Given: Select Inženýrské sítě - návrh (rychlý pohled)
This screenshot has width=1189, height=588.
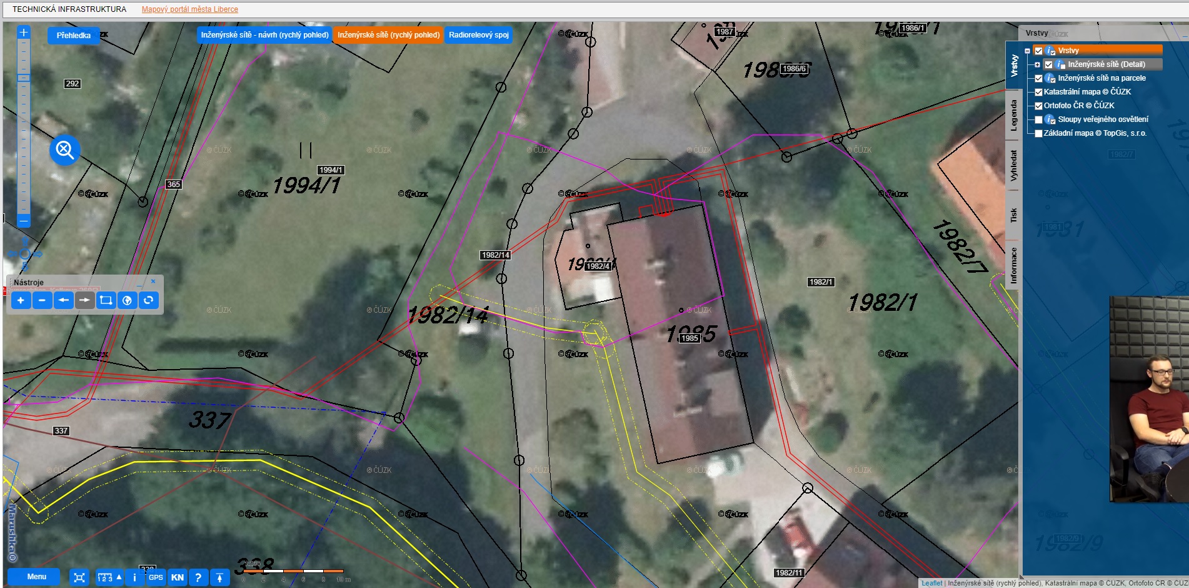Looking at the screenshot, I should (264, 35).
